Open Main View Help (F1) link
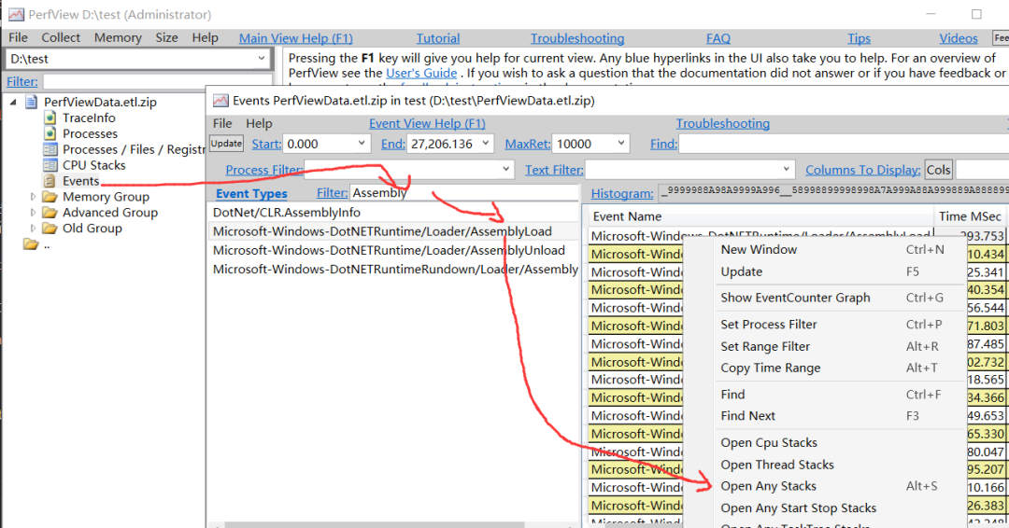The width and height of the screenshot is (1009, 528). point(296,38)
